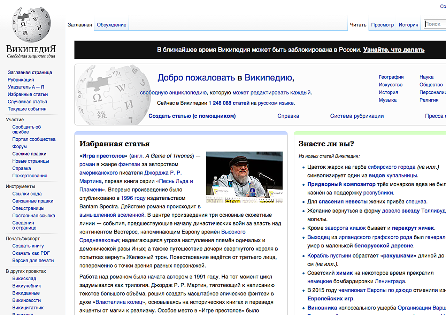Open Викиновости project link
This screenshot has width=446, height=315.
(x=26, y=300)
